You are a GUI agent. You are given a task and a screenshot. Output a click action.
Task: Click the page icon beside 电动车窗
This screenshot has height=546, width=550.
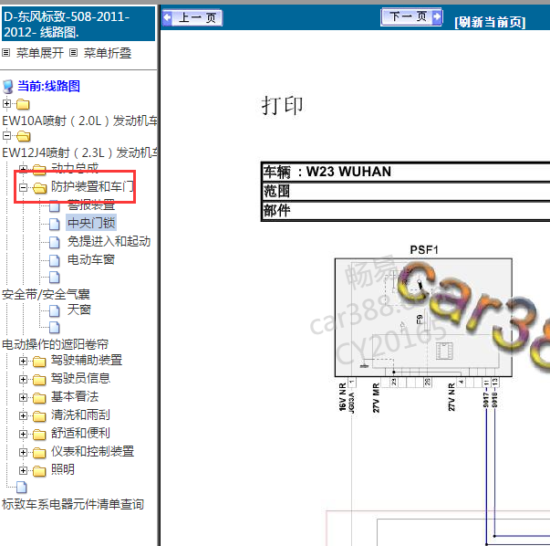55,260
